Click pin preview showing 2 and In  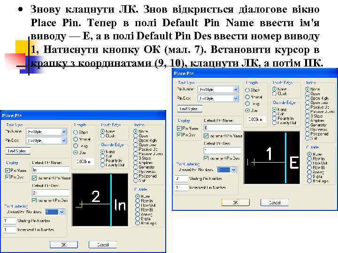(x=100, y=200)
